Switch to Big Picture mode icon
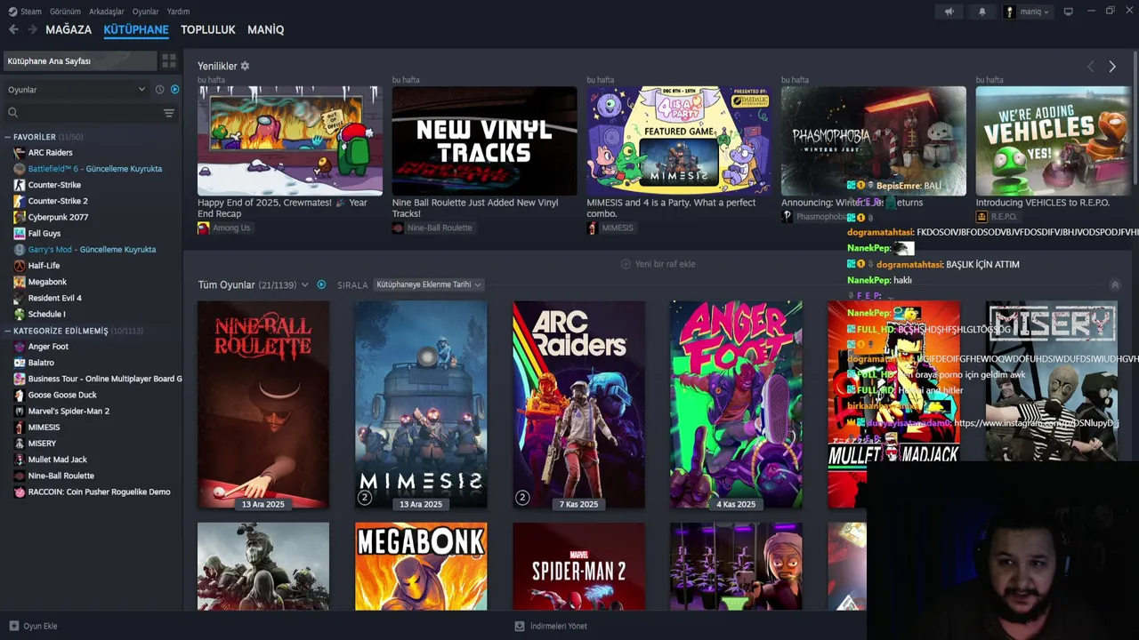The width and height of the screenshot is (1139, 640). pyautogui.click(x=1069, y=12)
